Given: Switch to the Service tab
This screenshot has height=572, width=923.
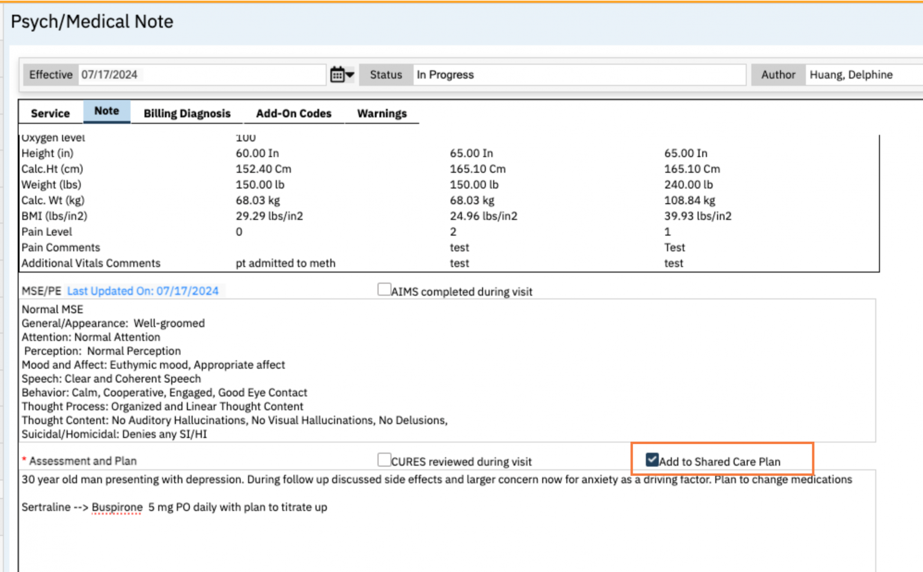Looking at the screenshot, I should tap(50, 113).
